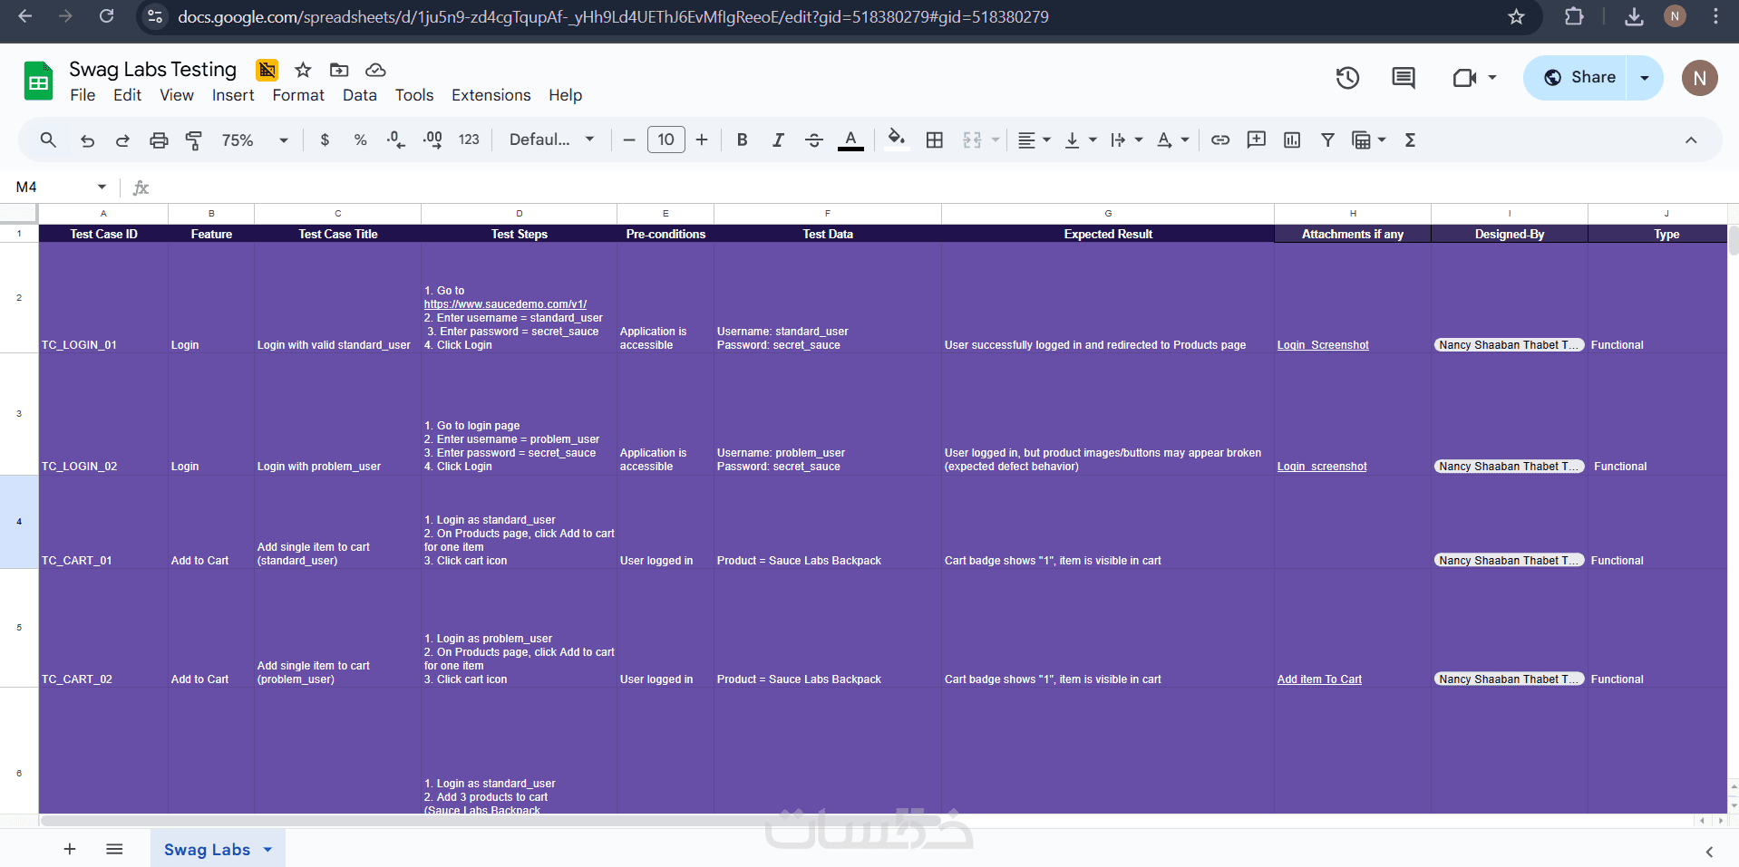
Task: Star the Swag Labs Testing document
Action: 304,70
